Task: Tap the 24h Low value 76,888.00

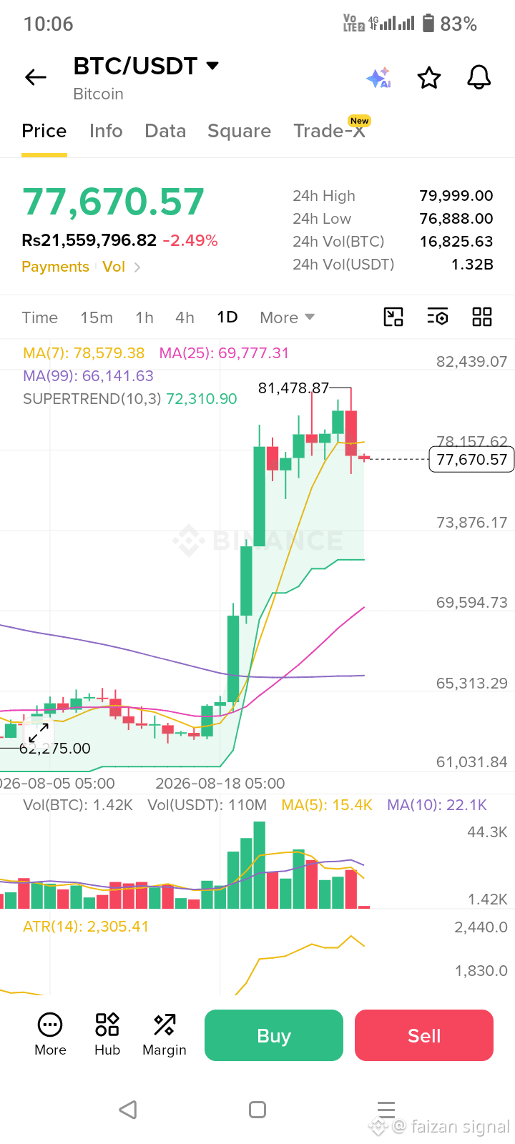Action: 456,219
